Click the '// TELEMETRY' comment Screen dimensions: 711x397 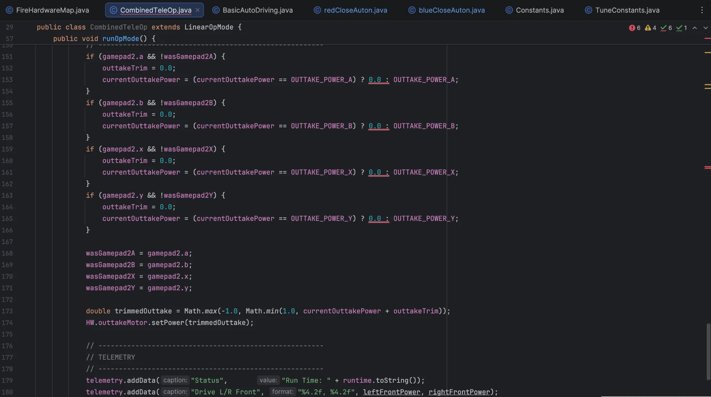pyautogui.click(x=110, y=357)
